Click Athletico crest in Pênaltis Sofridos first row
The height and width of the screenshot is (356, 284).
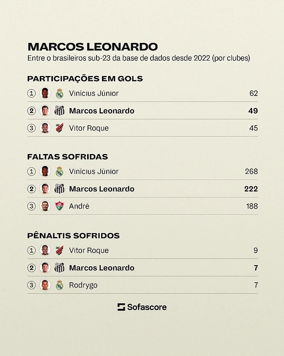point(60,250)
